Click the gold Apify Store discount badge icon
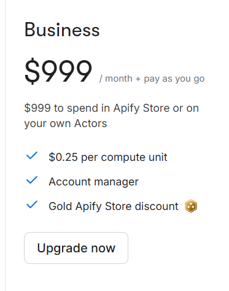This screenshot has height=291, width=229. pyautogui.click(x=191, y=206)
